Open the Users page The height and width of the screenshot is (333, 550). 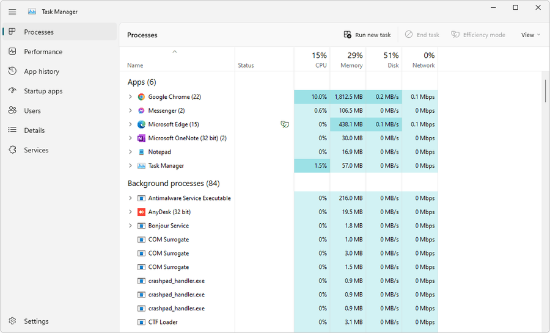60,110
